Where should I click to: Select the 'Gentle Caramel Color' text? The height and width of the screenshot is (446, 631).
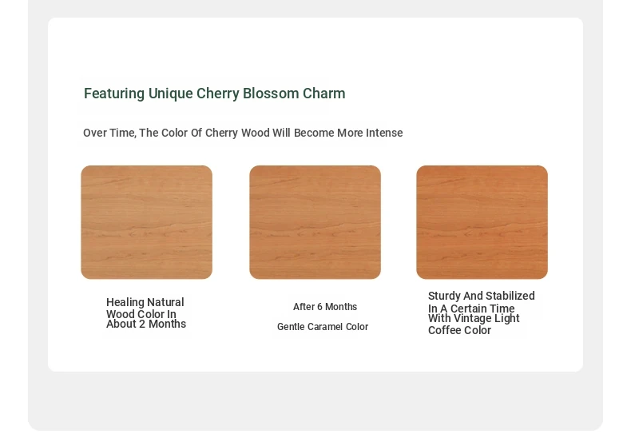click(323, 327)
